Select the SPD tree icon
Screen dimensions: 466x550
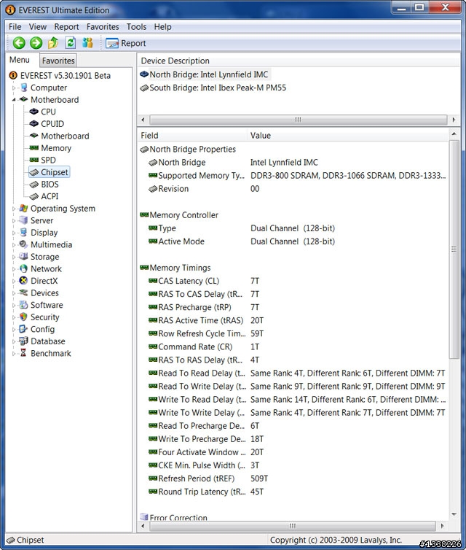[x=34, y=160]
